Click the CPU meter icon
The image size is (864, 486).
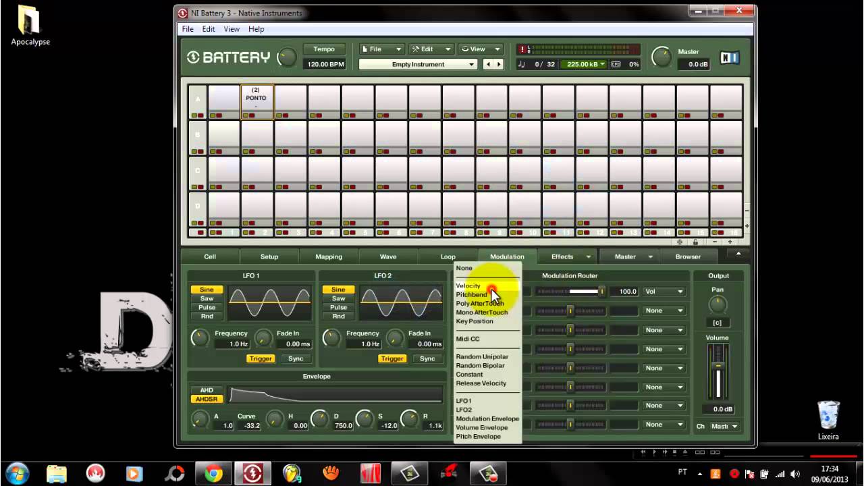pyautogui.click(x=616, y=64)
